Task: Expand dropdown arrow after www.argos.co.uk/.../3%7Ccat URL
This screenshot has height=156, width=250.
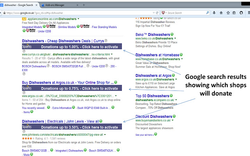Action: coord(116,96)
